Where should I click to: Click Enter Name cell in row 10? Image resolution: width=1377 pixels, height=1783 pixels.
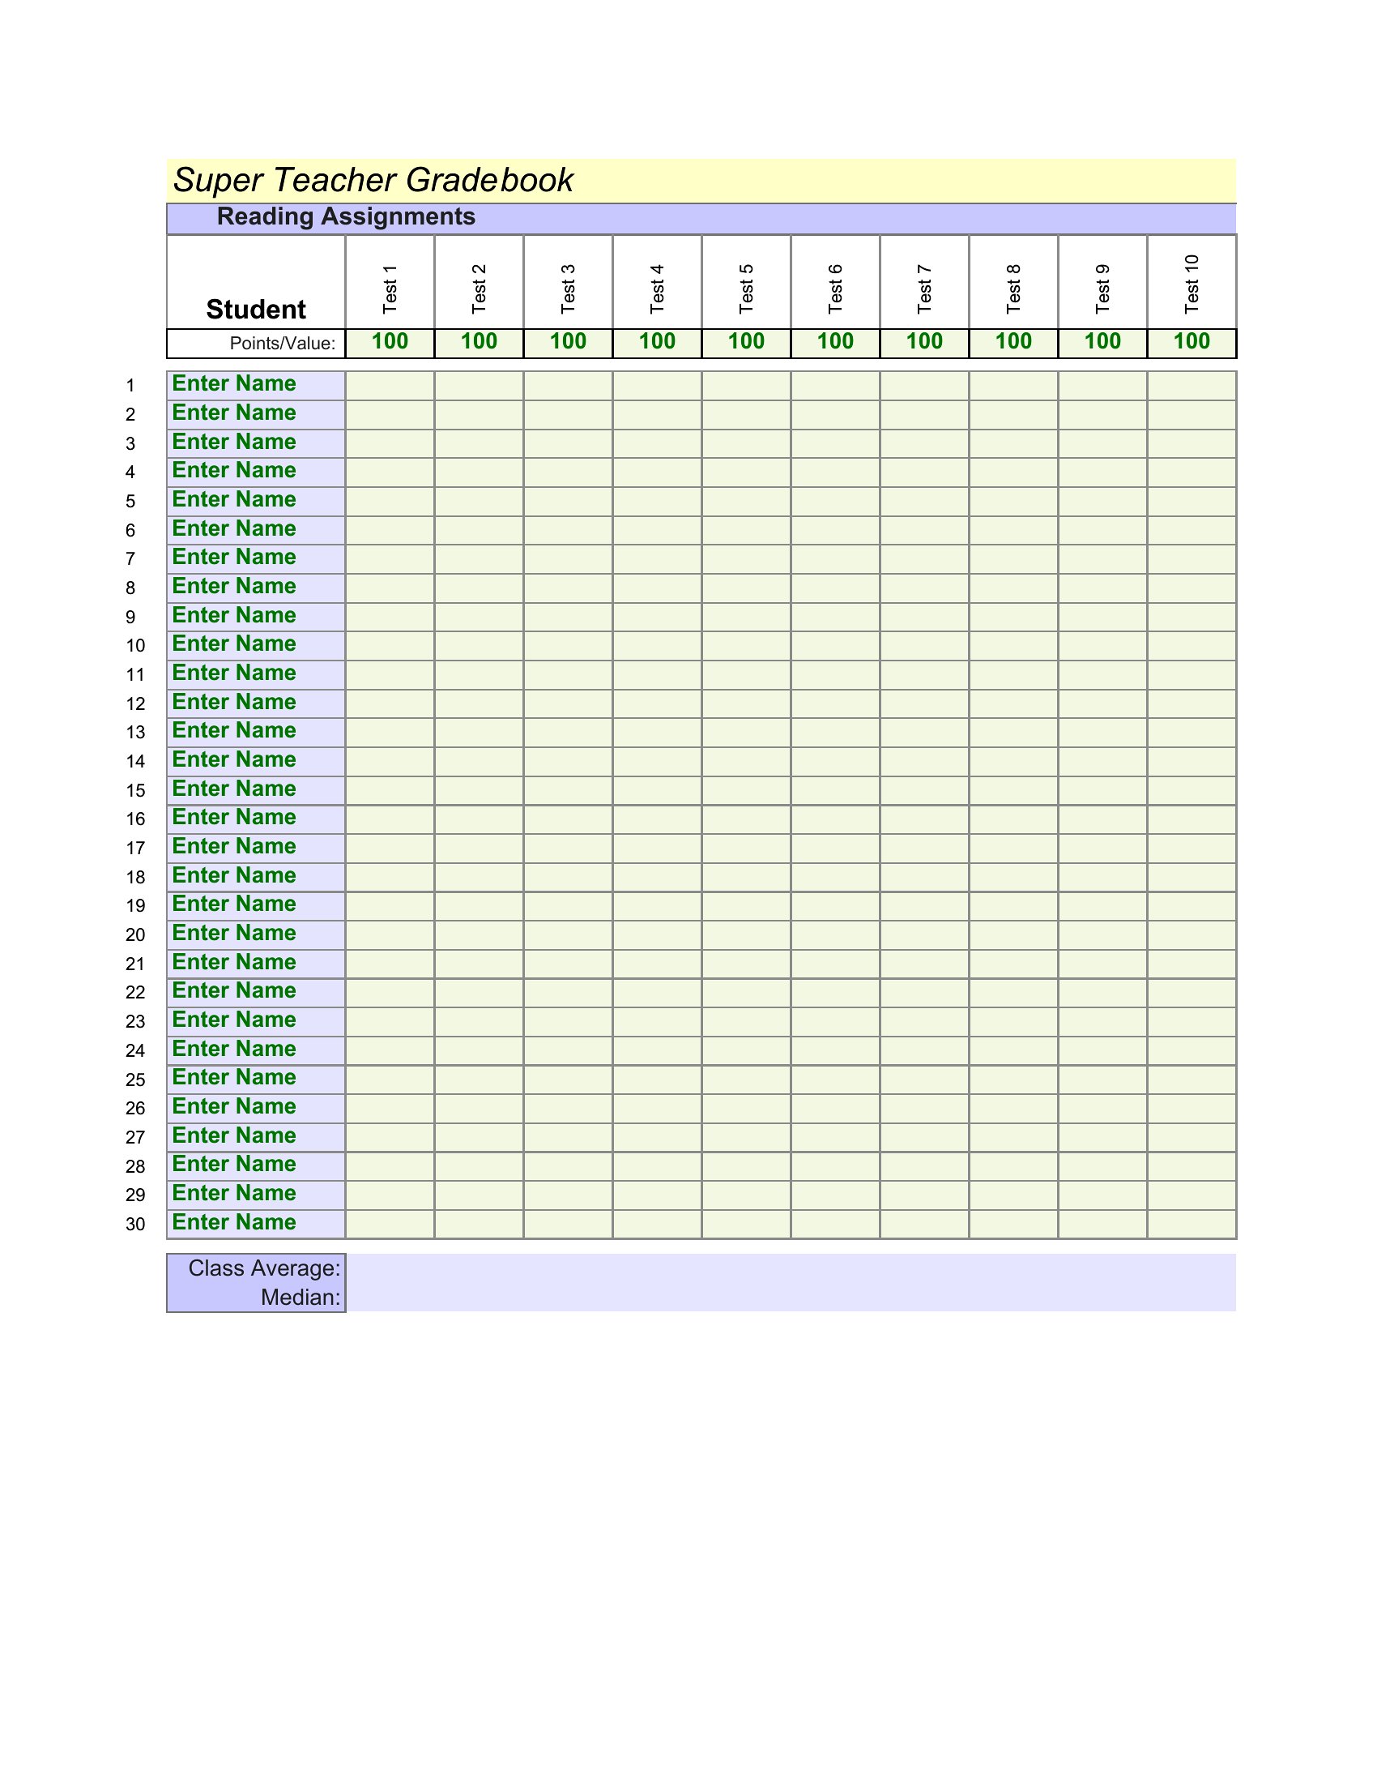coord(256,646)
